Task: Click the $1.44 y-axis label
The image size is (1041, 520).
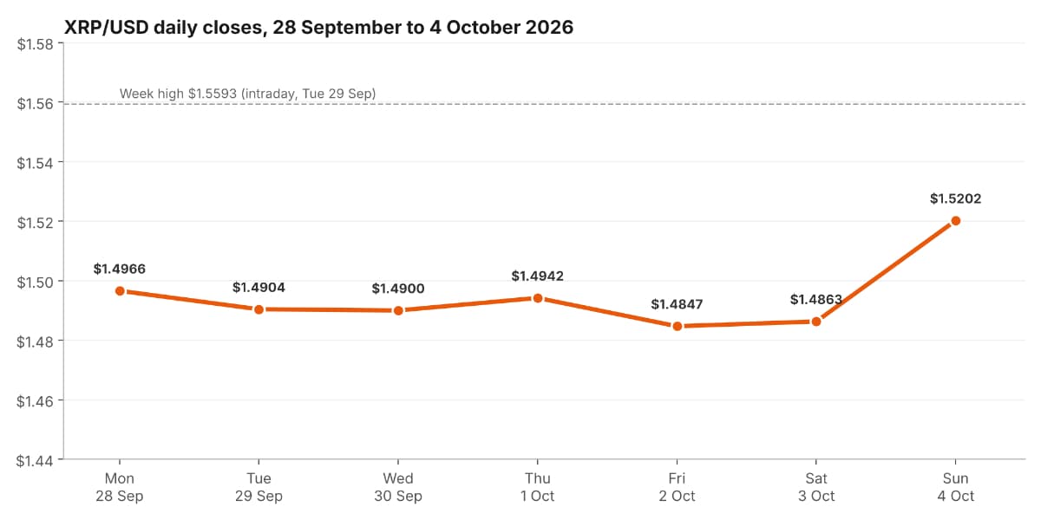Action: 36,460
